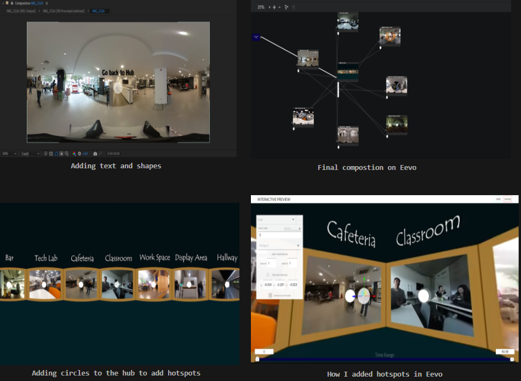
Task: Click the Work Space hub hotspot circle
Action: coord(153,285)
